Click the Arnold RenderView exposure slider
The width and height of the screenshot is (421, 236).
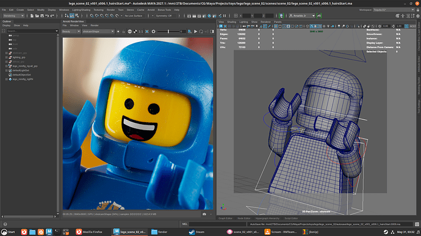[168, 32]
